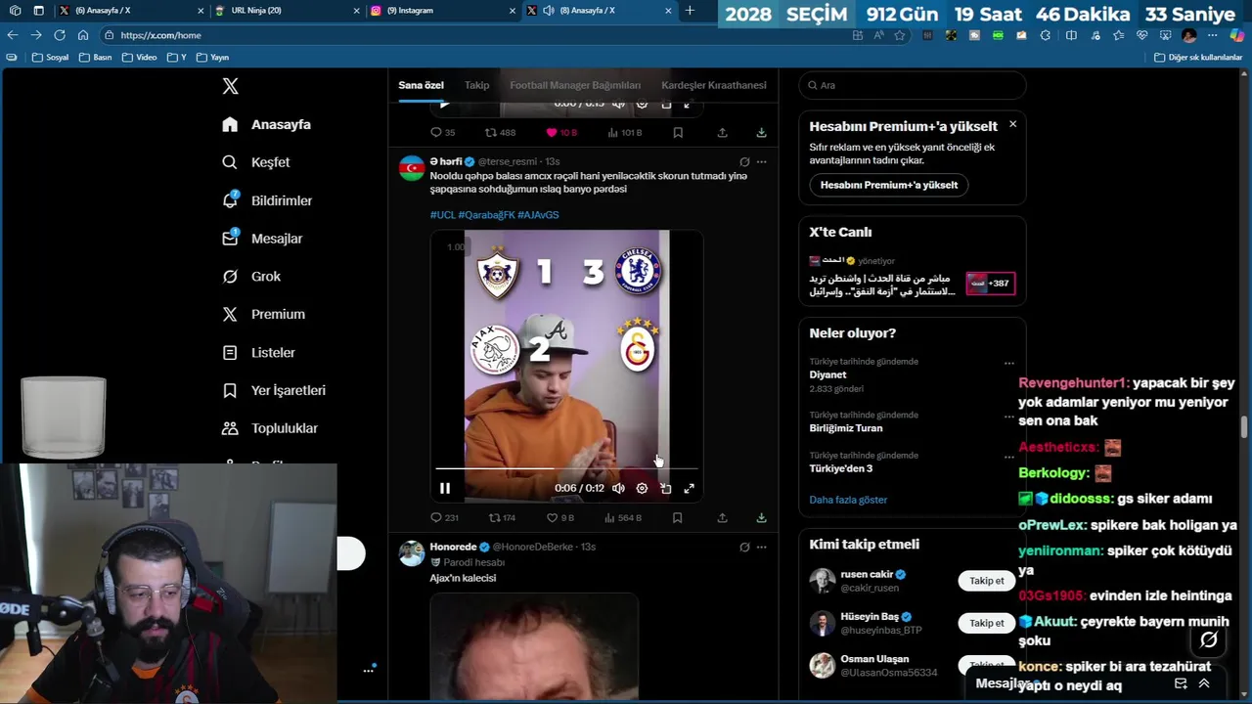Open the live broadcast +387 listeners badge
Viewport: 1252px width, 704px height.
pyautogui.click(x=990, y=284)
